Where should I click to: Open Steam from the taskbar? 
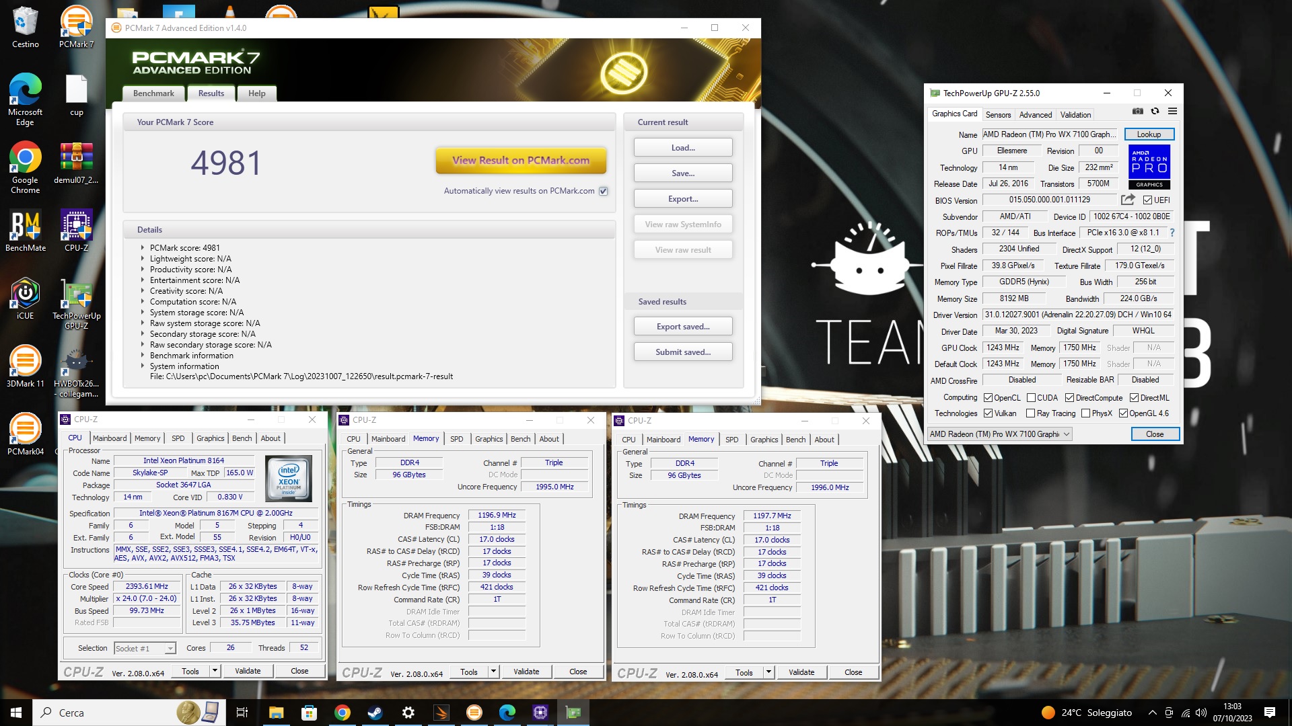[x=375, y=713]
